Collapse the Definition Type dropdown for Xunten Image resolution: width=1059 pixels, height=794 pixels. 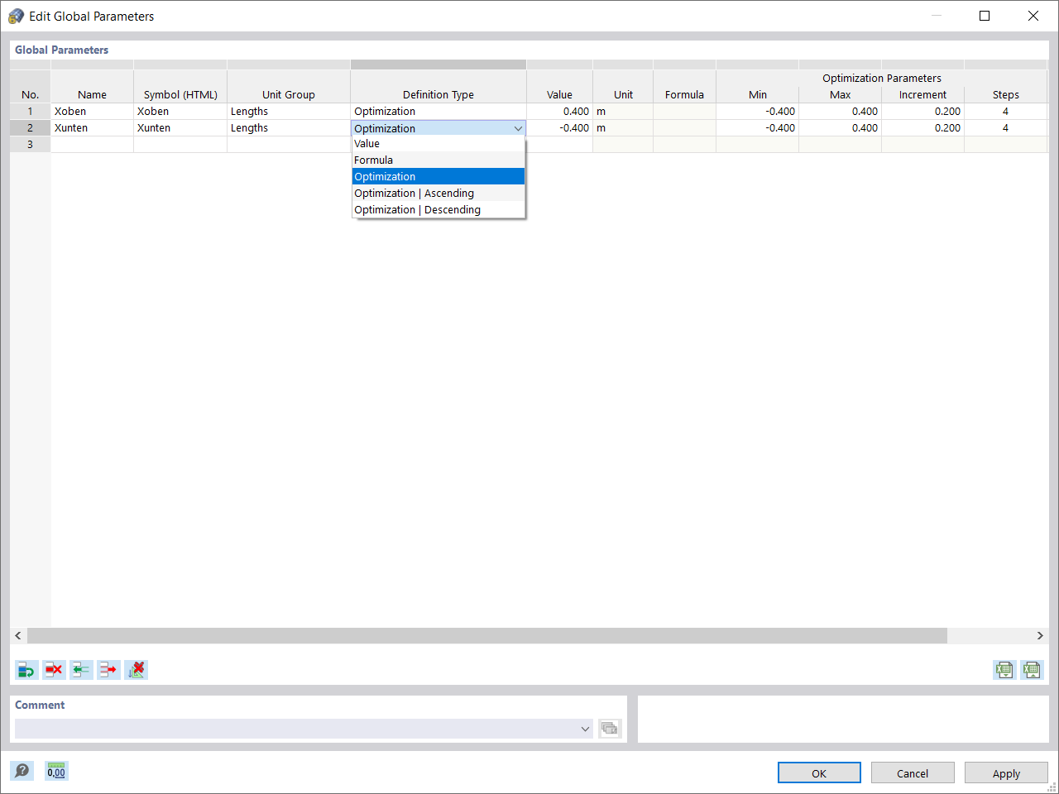[x=518, y=128]
